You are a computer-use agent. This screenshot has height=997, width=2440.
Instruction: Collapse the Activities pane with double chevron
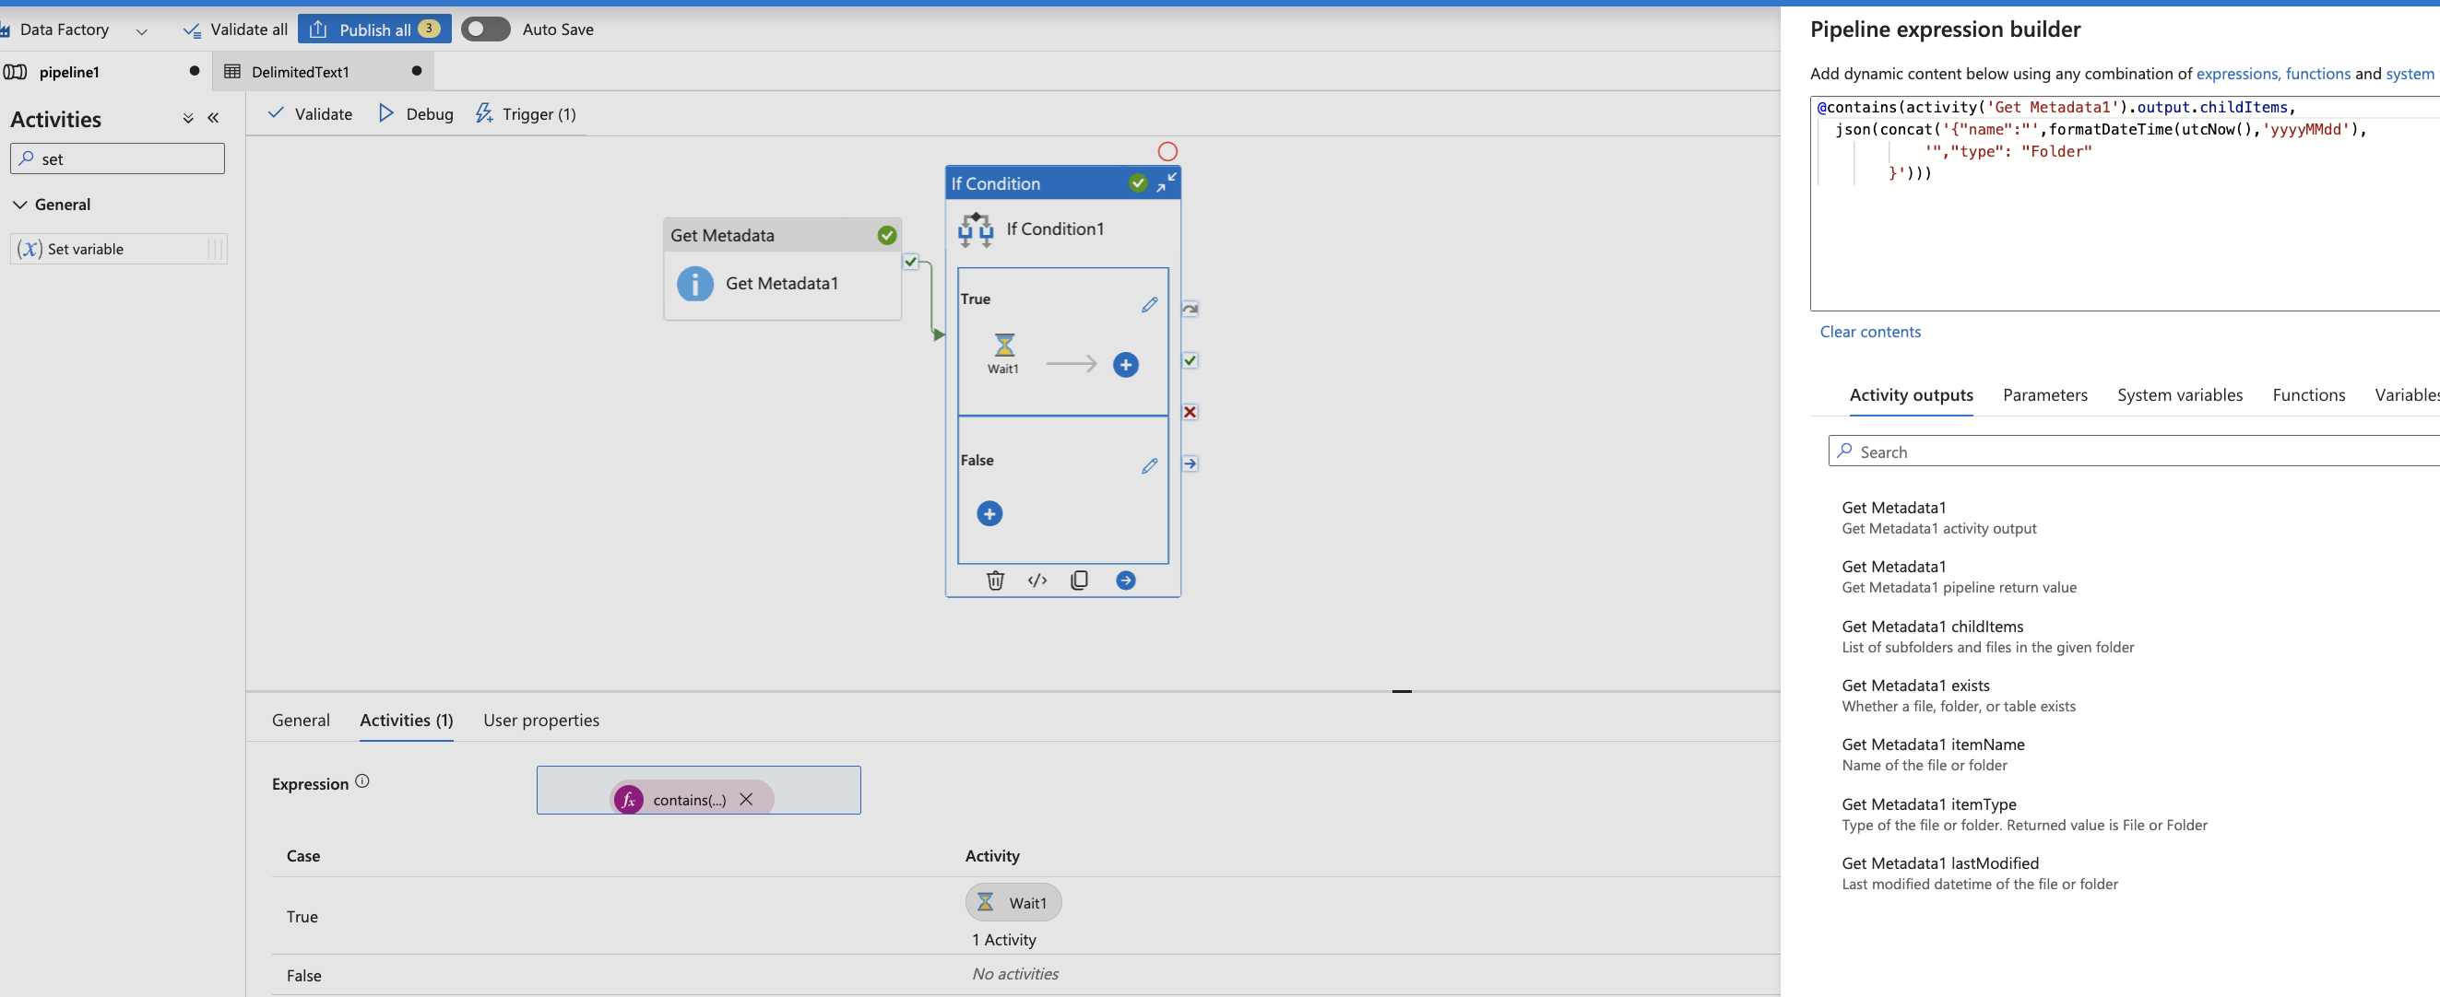click(x=213, y=118)
